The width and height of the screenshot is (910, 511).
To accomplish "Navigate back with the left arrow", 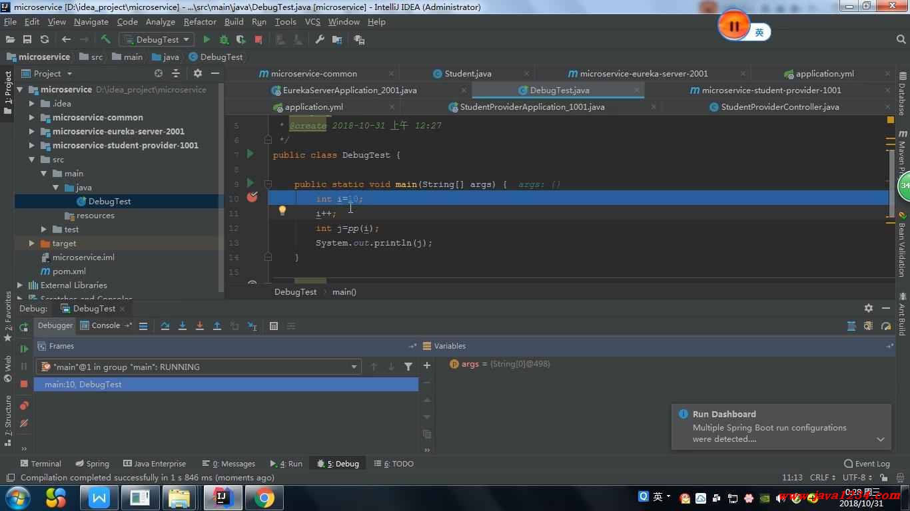I will click(x=66, y=40).
